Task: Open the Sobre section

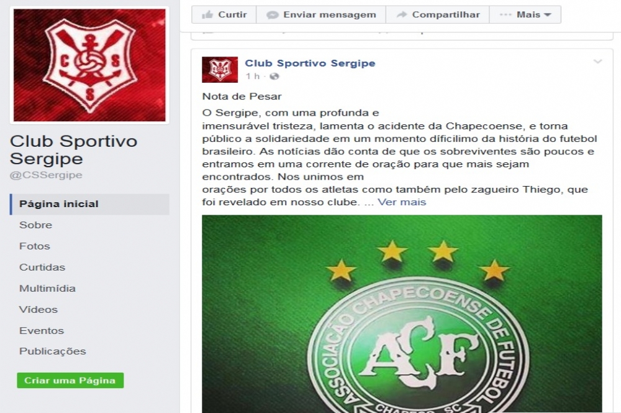Action: pyautogui.click(x=35, y=225)
